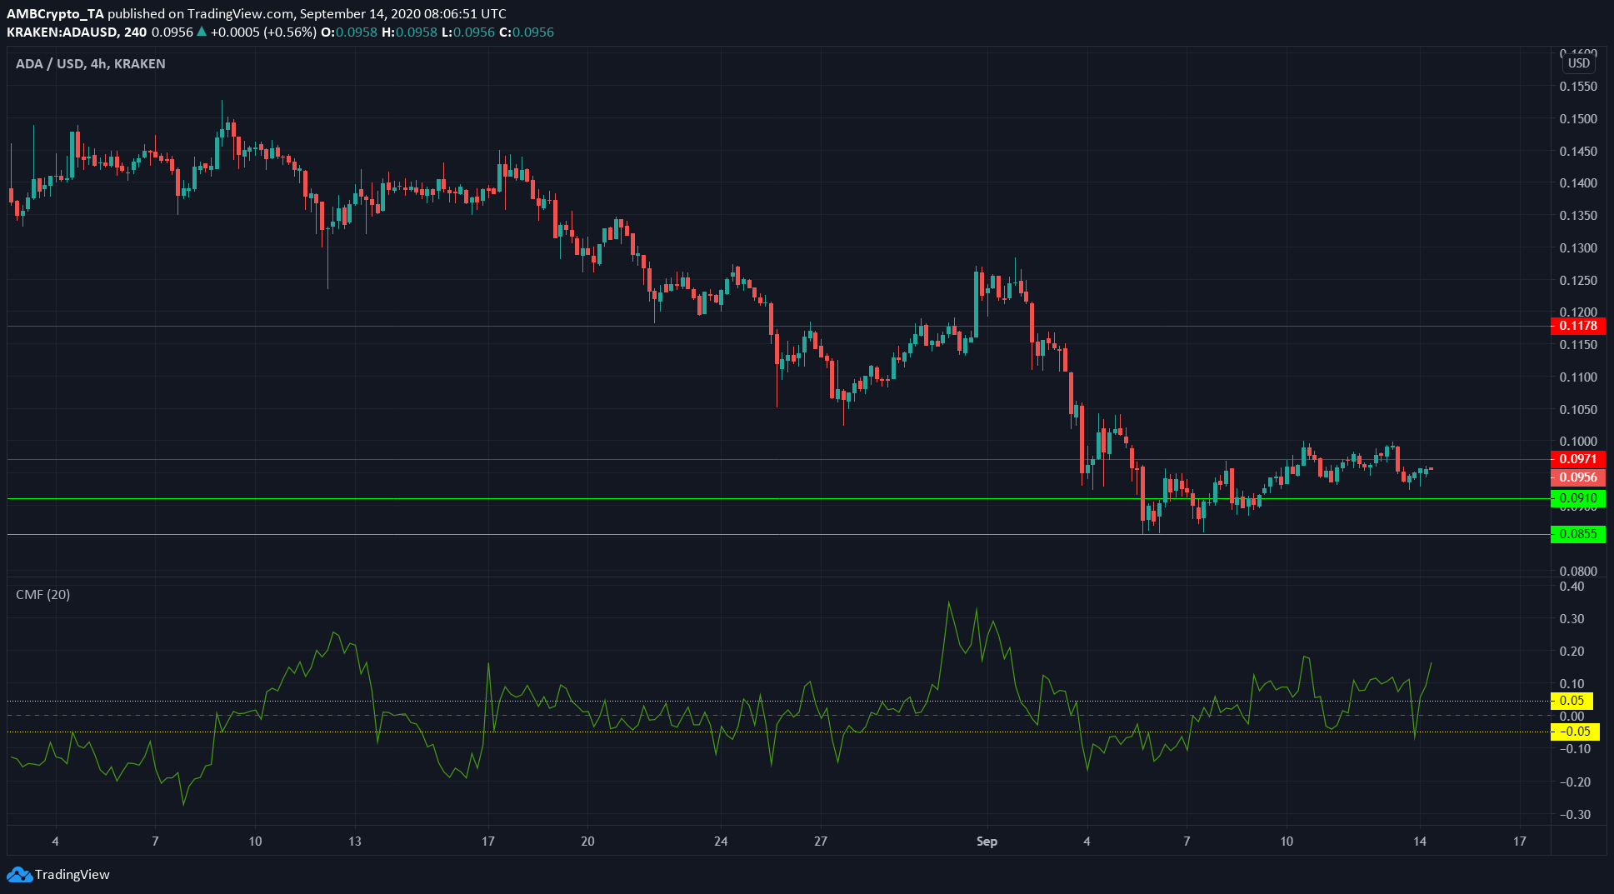Click the 0.1250 price axis value
The width and height of the screenshot is (1614, 894).
(1578, 281)
